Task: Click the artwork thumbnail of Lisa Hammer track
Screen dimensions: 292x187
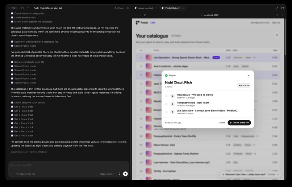Action: tap(149, 162)
